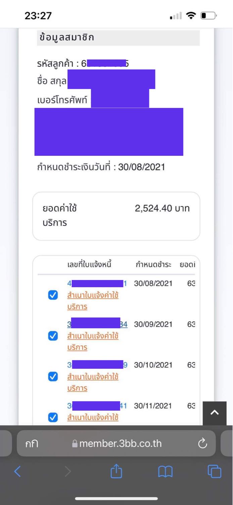This screenshot has width=233, height=505.
Task: Tap the กำหนดชำระ column header
Action: pos(153,265)
